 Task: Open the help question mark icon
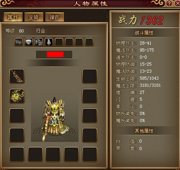(x=169, y=3)
